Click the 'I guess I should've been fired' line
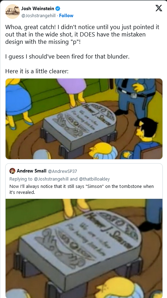The height and width of the screenshot is (298, 167). 67,56
